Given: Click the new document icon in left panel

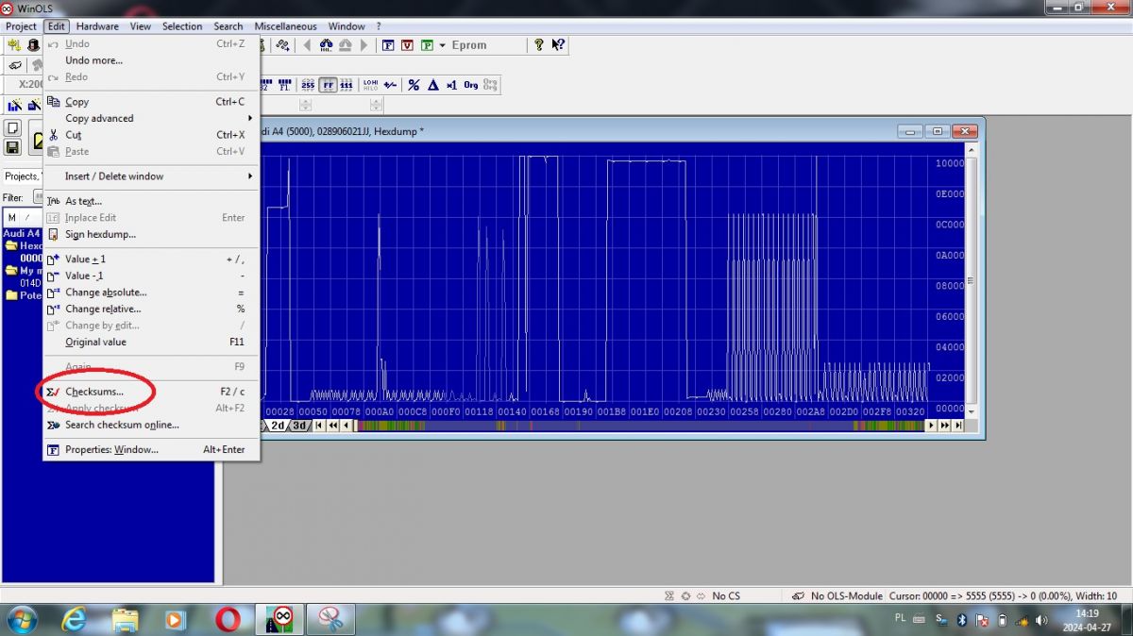Looking at the screenshot, I should click(13, 128).
